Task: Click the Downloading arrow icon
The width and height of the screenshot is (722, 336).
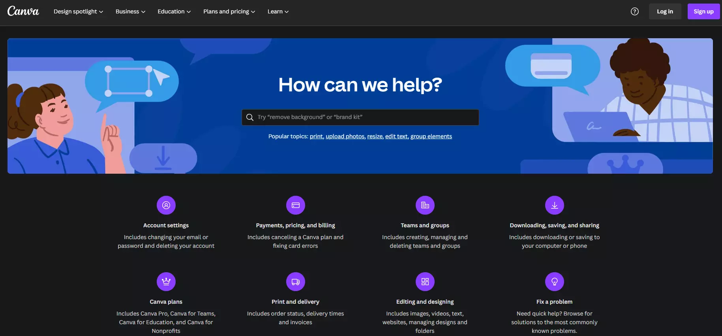Action: click(x=555, y=205)
